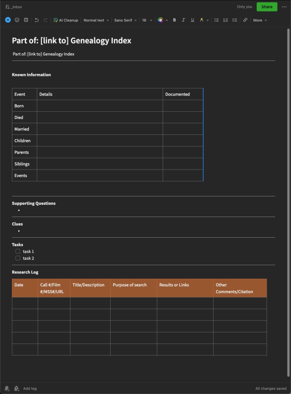The image size is (291, 394).
Task: Open the _Inbox notebook breadcrumb
Action: (x=14, y=7)
